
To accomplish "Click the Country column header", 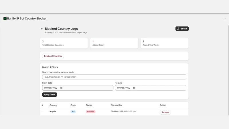I will [53, 105].
